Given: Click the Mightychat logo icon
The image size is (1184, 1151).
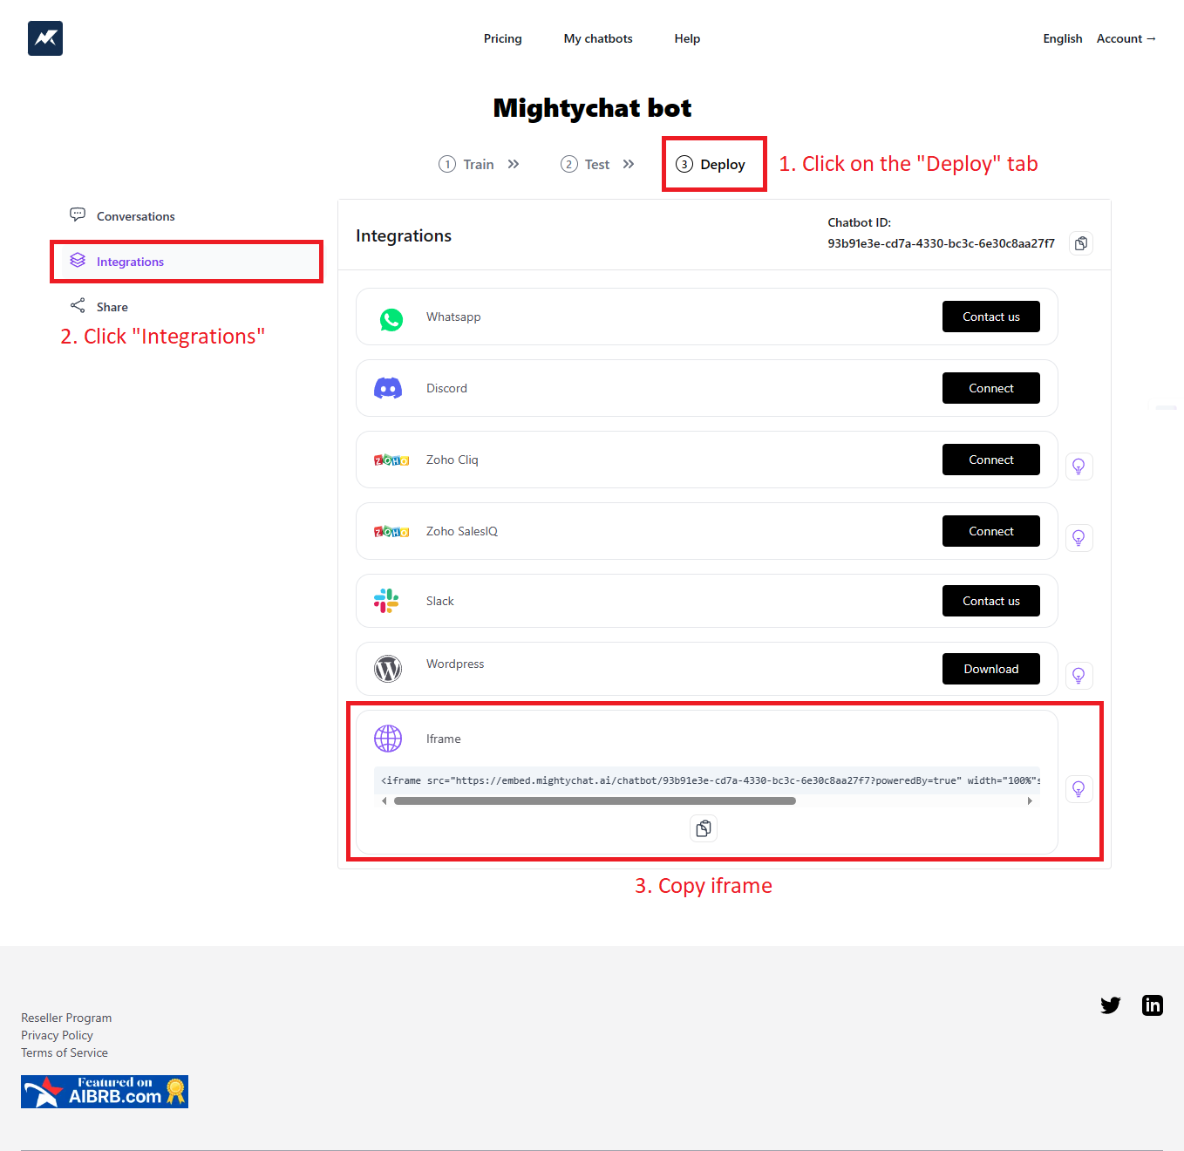Looking at the screenshot, I should point(45,38).
